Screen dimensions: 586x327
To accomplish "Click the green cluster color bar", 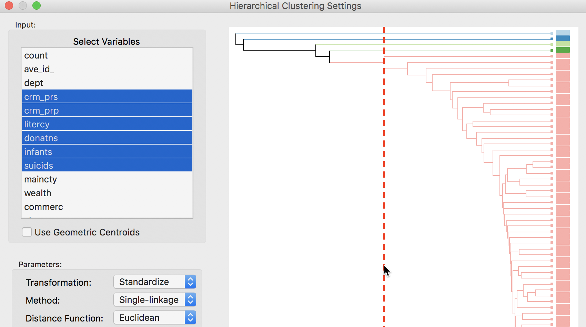I will 563,50.
